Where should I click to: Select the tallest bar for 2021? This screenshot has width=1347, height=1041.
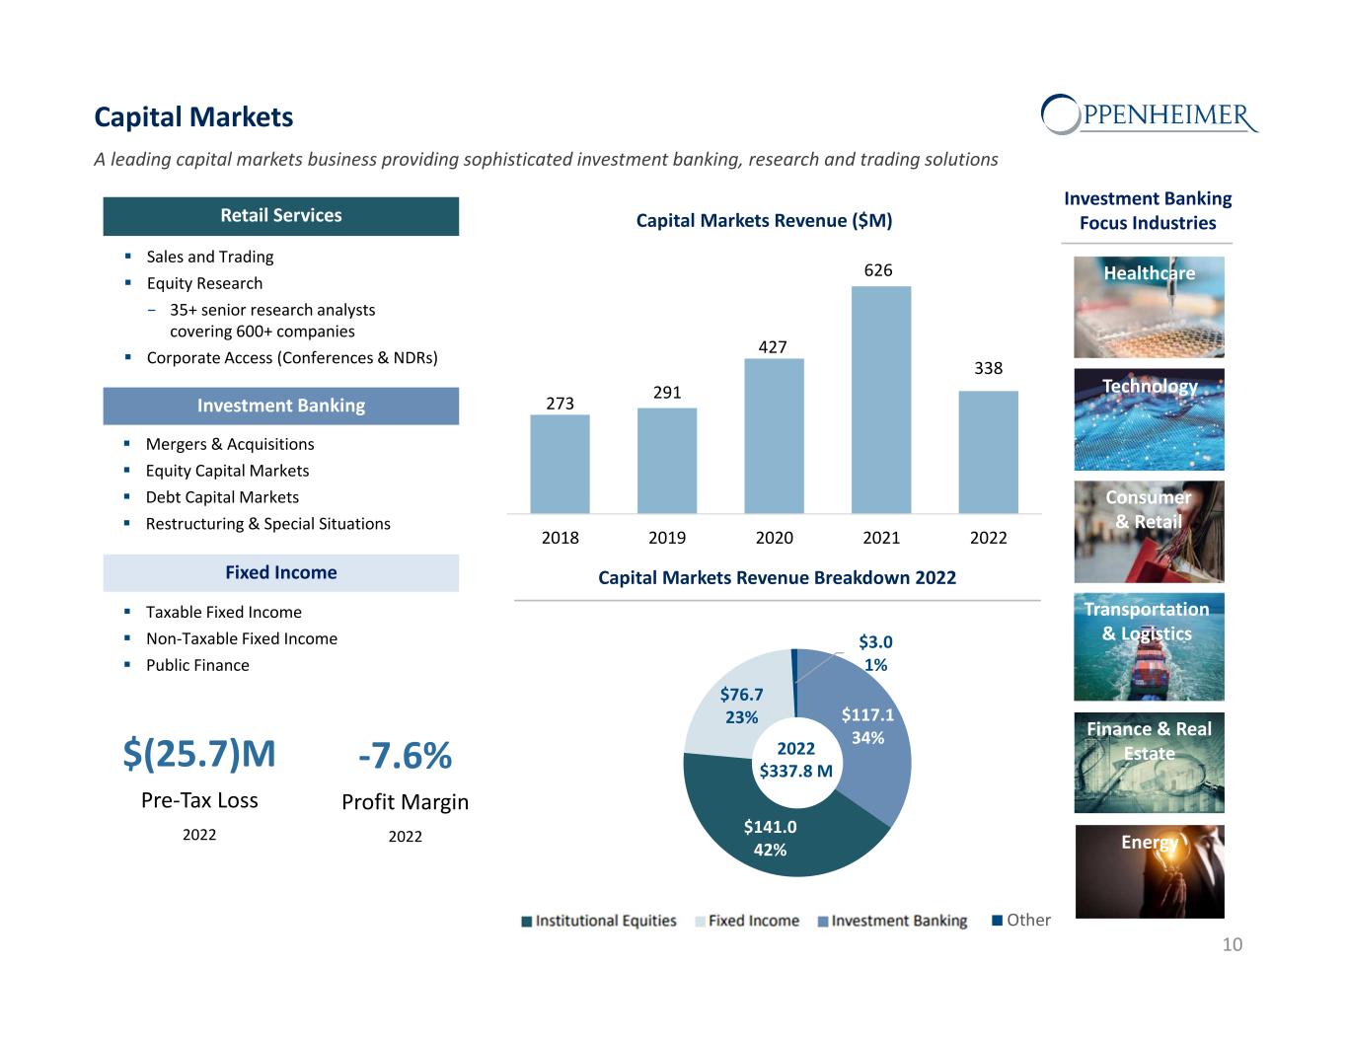pyautogui.click(x=881, y=400)
